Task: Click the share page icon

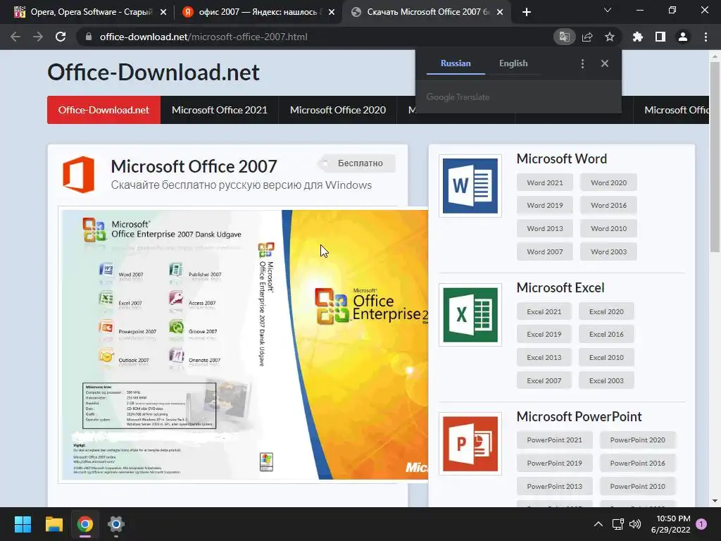Action: 587,37
